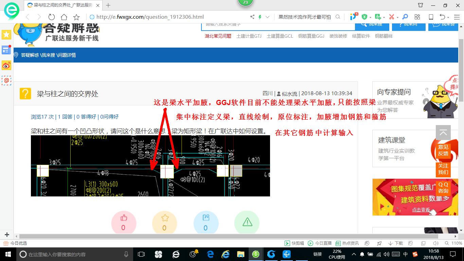464x261 pixels.
Task: Open a new tab with plus button
Action: click(108, 5)
